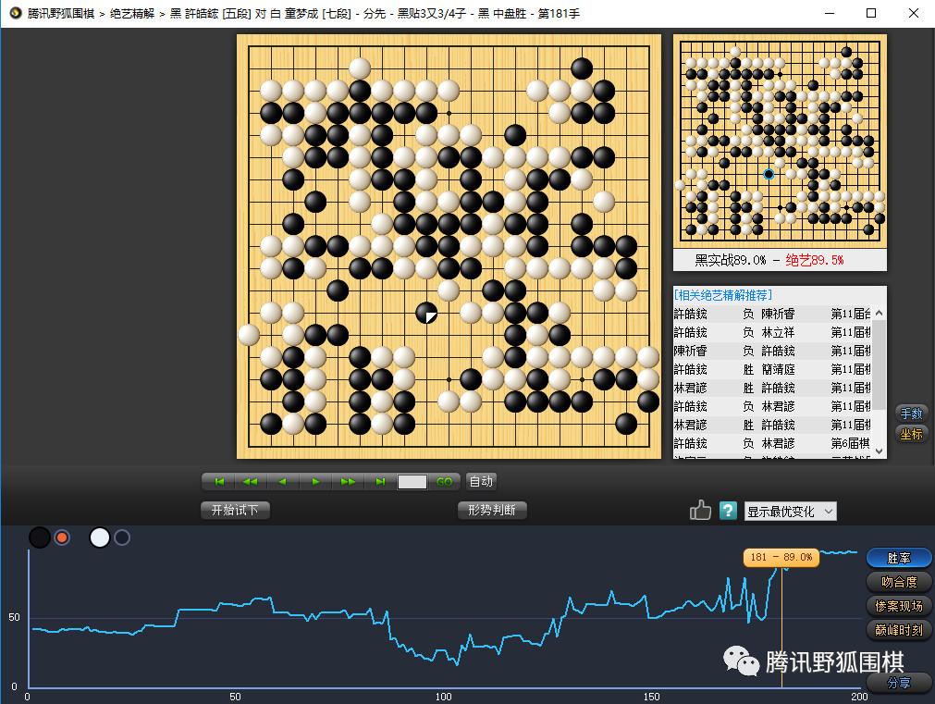
Task: Click the recommendation list scrollbar thumb
Action: [x=879, y=365]
